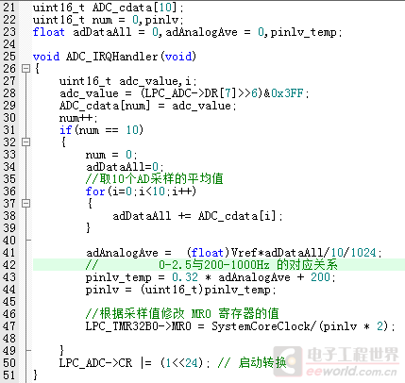Click the 1024 divisor on line 41
Viewport: 405px width, 383px height.
click(x=363, y=253)
